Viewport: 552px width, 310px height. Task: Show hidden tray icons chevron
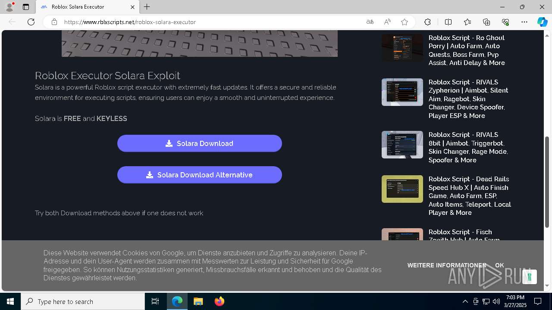(465, 301)
